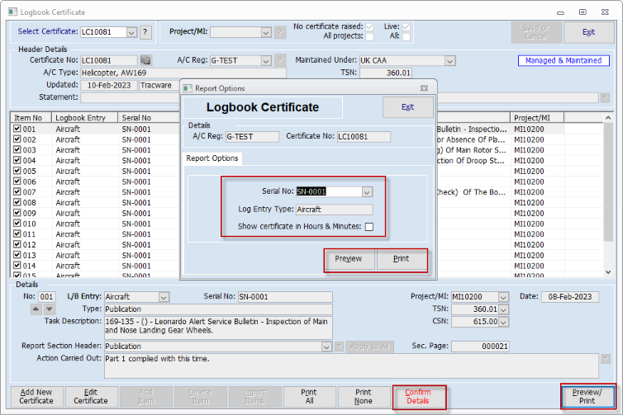
Task: Expand the L/B Entry dropdown
Action: 164,297
